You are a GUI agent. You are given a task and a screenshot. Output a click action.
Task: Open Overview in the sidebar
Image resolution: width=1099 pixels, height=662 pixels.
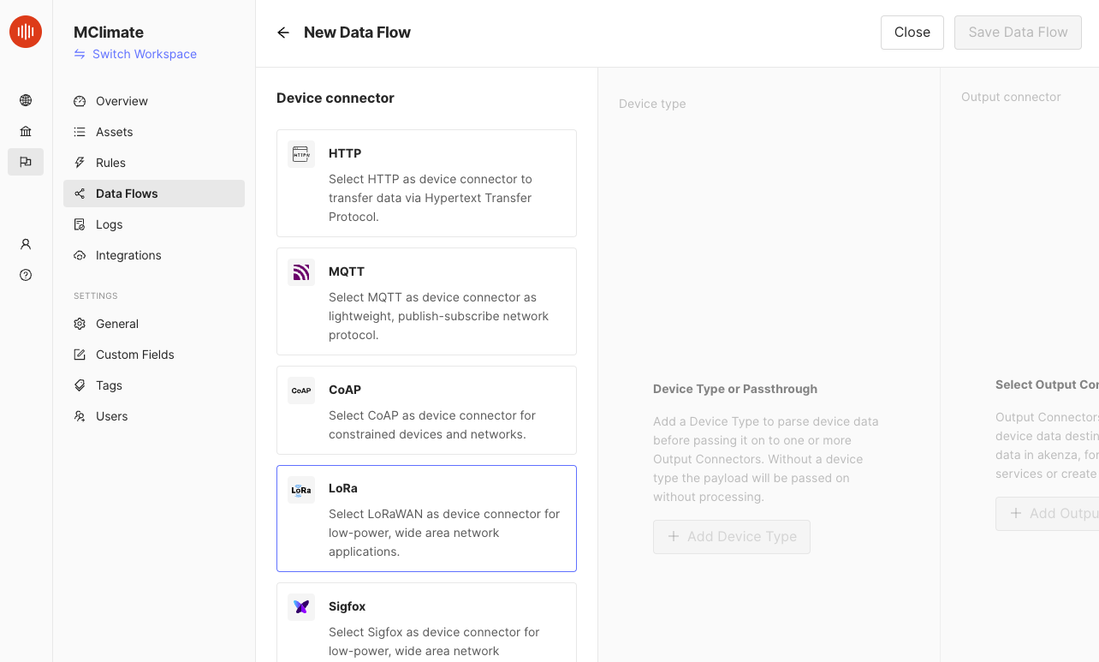point(154,101)
